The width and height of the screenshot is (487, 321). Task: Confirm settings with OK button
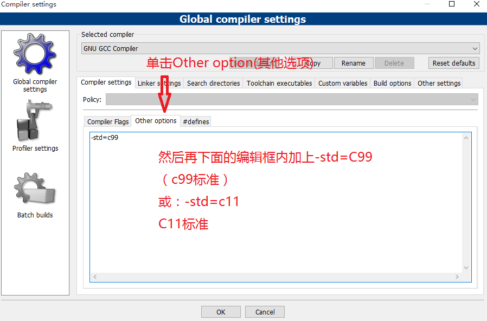coord(221,312)
